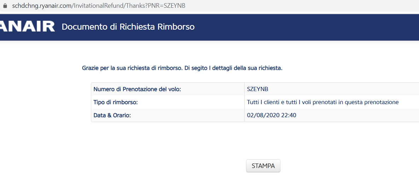419x191 pixels.
Task: Click 'Rimborso' word in header title
Action: [176, 27]
